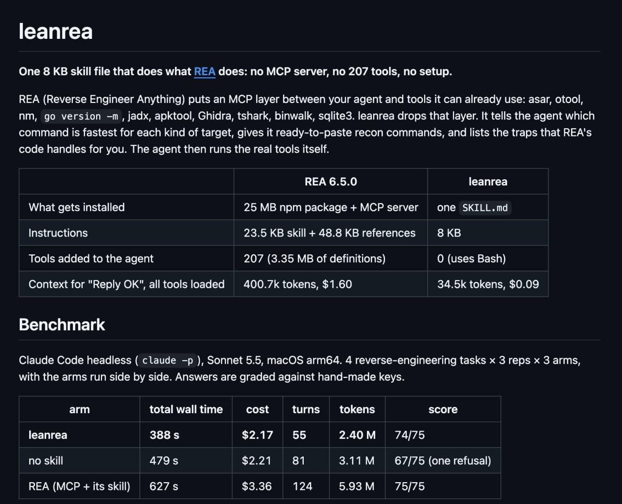The height and width of the screenshot is (504, 622).
Task: Click the 'REA (MCP + its skill)' row label
Action: click(x=79, y=486)
